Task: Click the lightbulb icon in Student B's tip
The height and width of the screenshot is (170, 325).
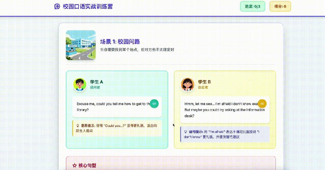Action: [x=185, y=132]
